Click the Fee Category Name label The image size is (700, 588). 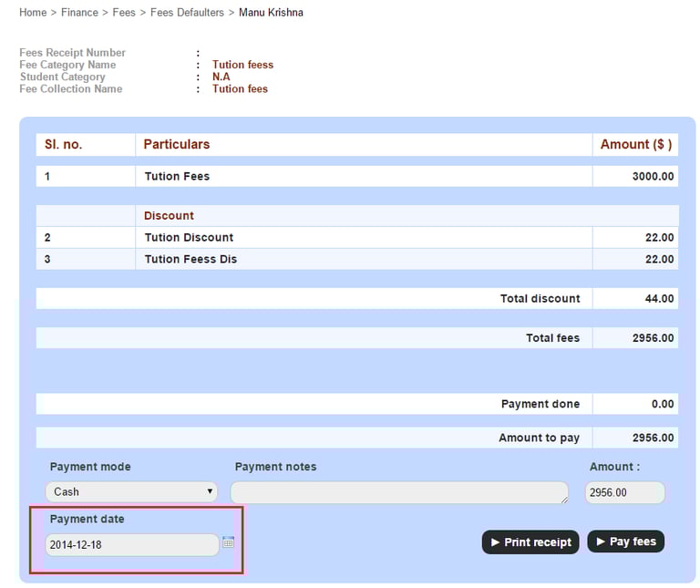(67, 65)
